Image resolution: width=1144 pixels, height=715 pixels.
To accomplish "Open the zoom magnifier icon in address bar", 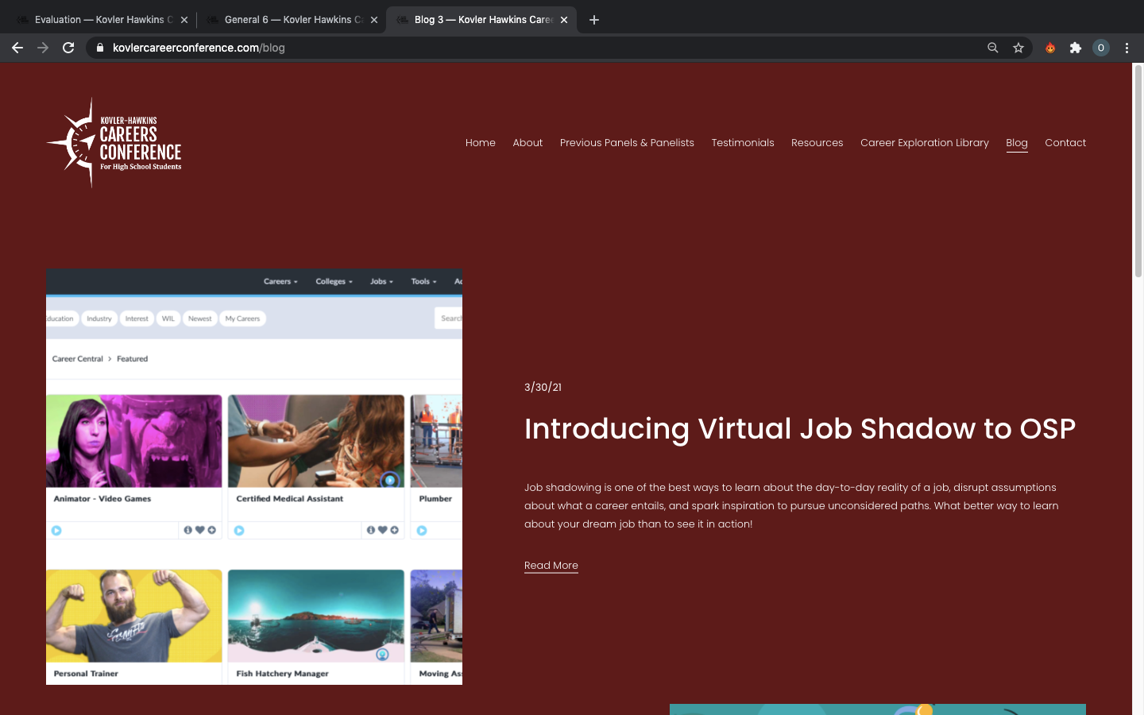I will point(993,48).
